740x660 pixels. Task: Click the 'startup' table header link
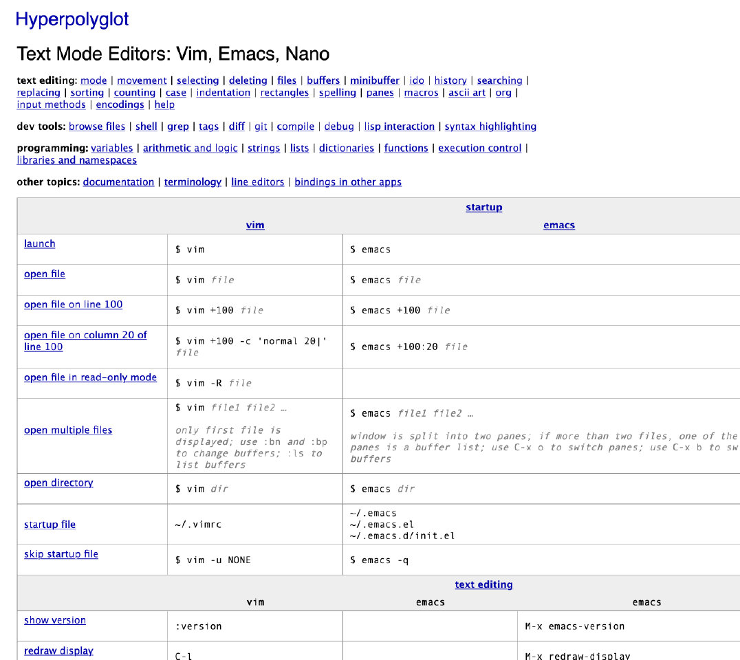tap(483, 207)
